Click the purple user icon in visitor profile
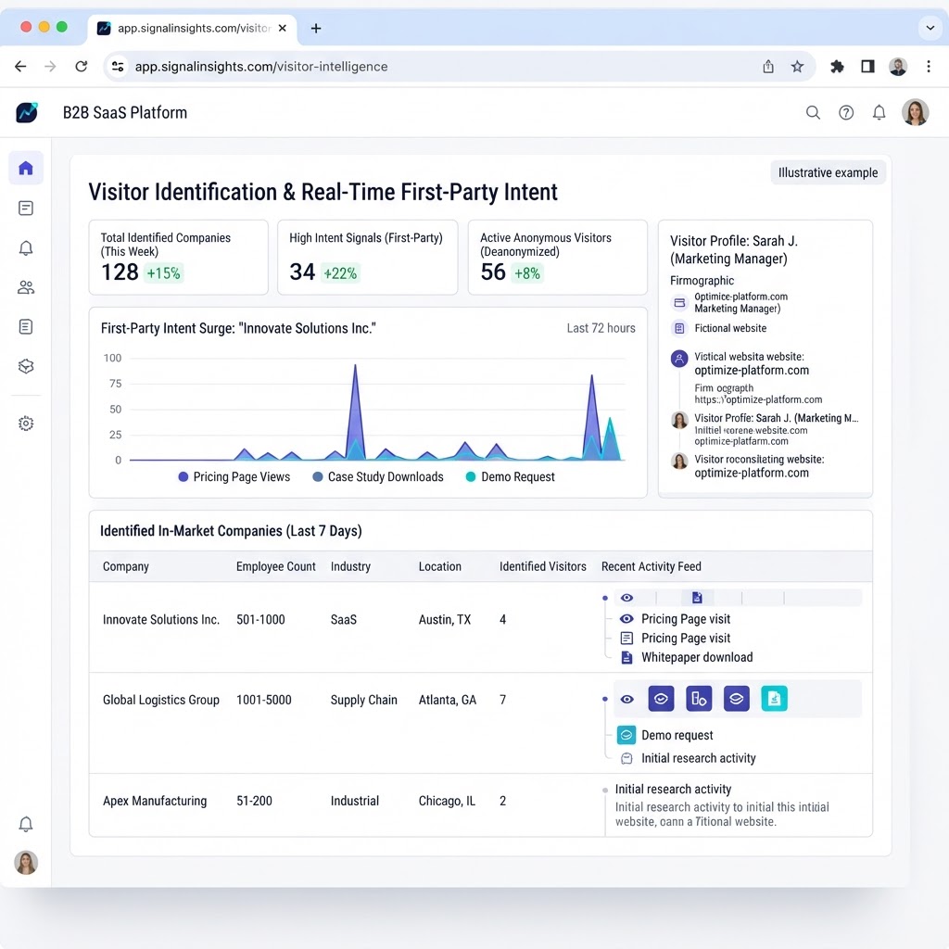 pyautogui.click(x=679, y=359)
